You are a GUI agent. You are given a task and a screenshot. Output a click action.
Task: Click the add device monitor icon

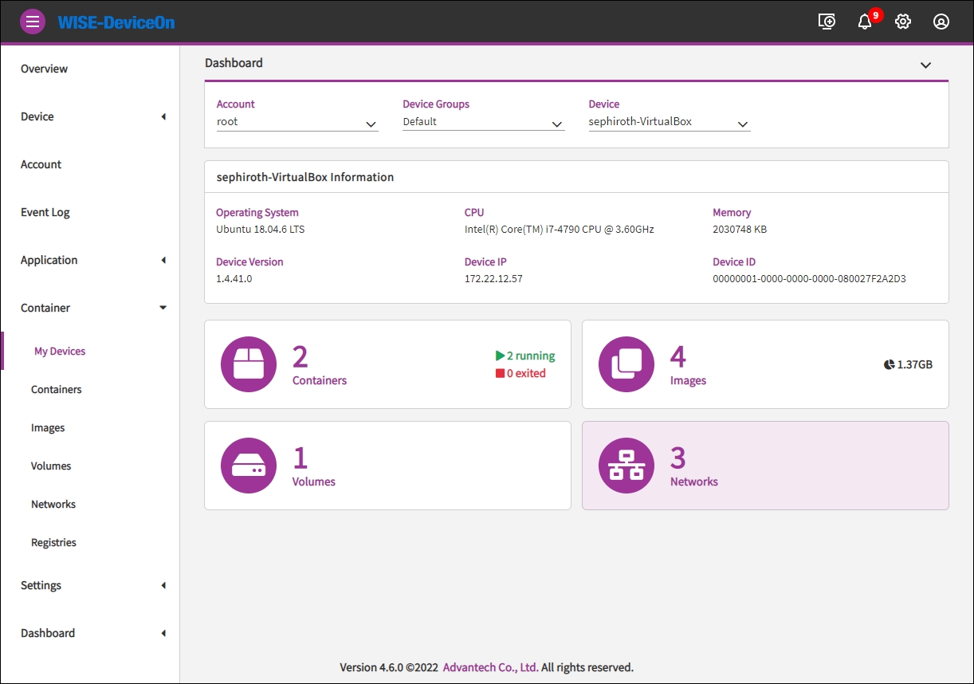coord(827,22)
